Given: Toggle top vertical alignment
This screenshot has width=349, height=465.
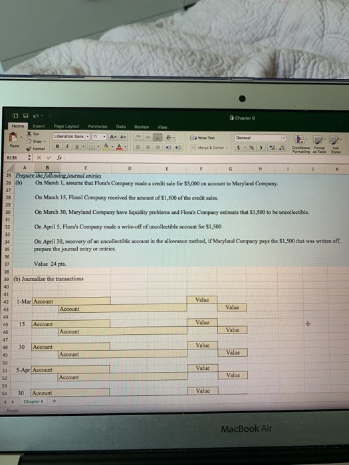Looking at the screenshot, I should 138,138.
